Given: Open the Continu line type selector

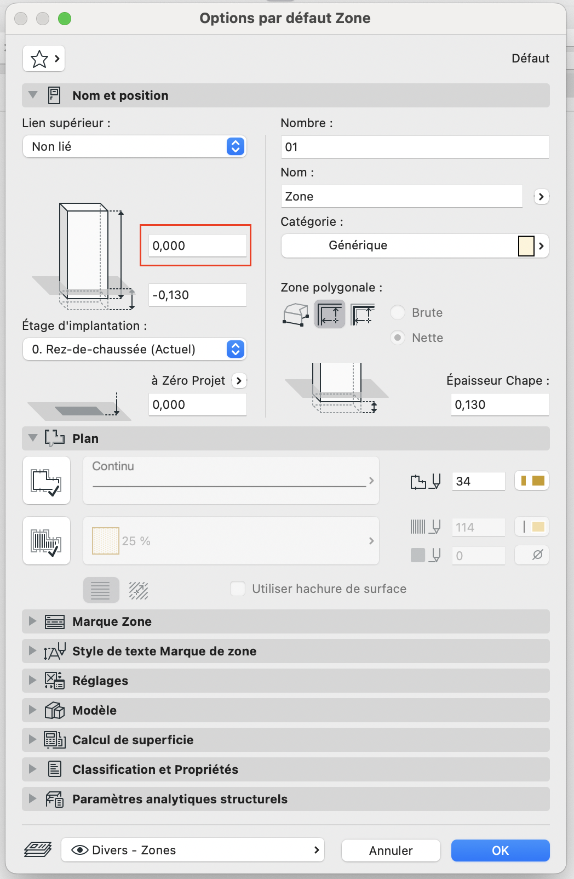Looking at the screenshot, I should point(231,481).
